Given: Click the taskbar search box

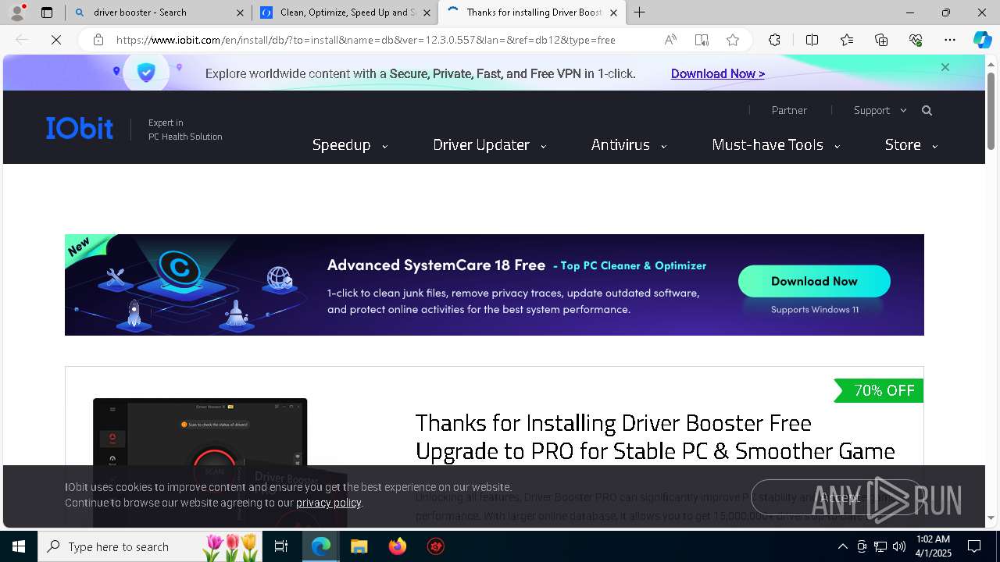Looking at the screenshot, I should coord(151,546).
